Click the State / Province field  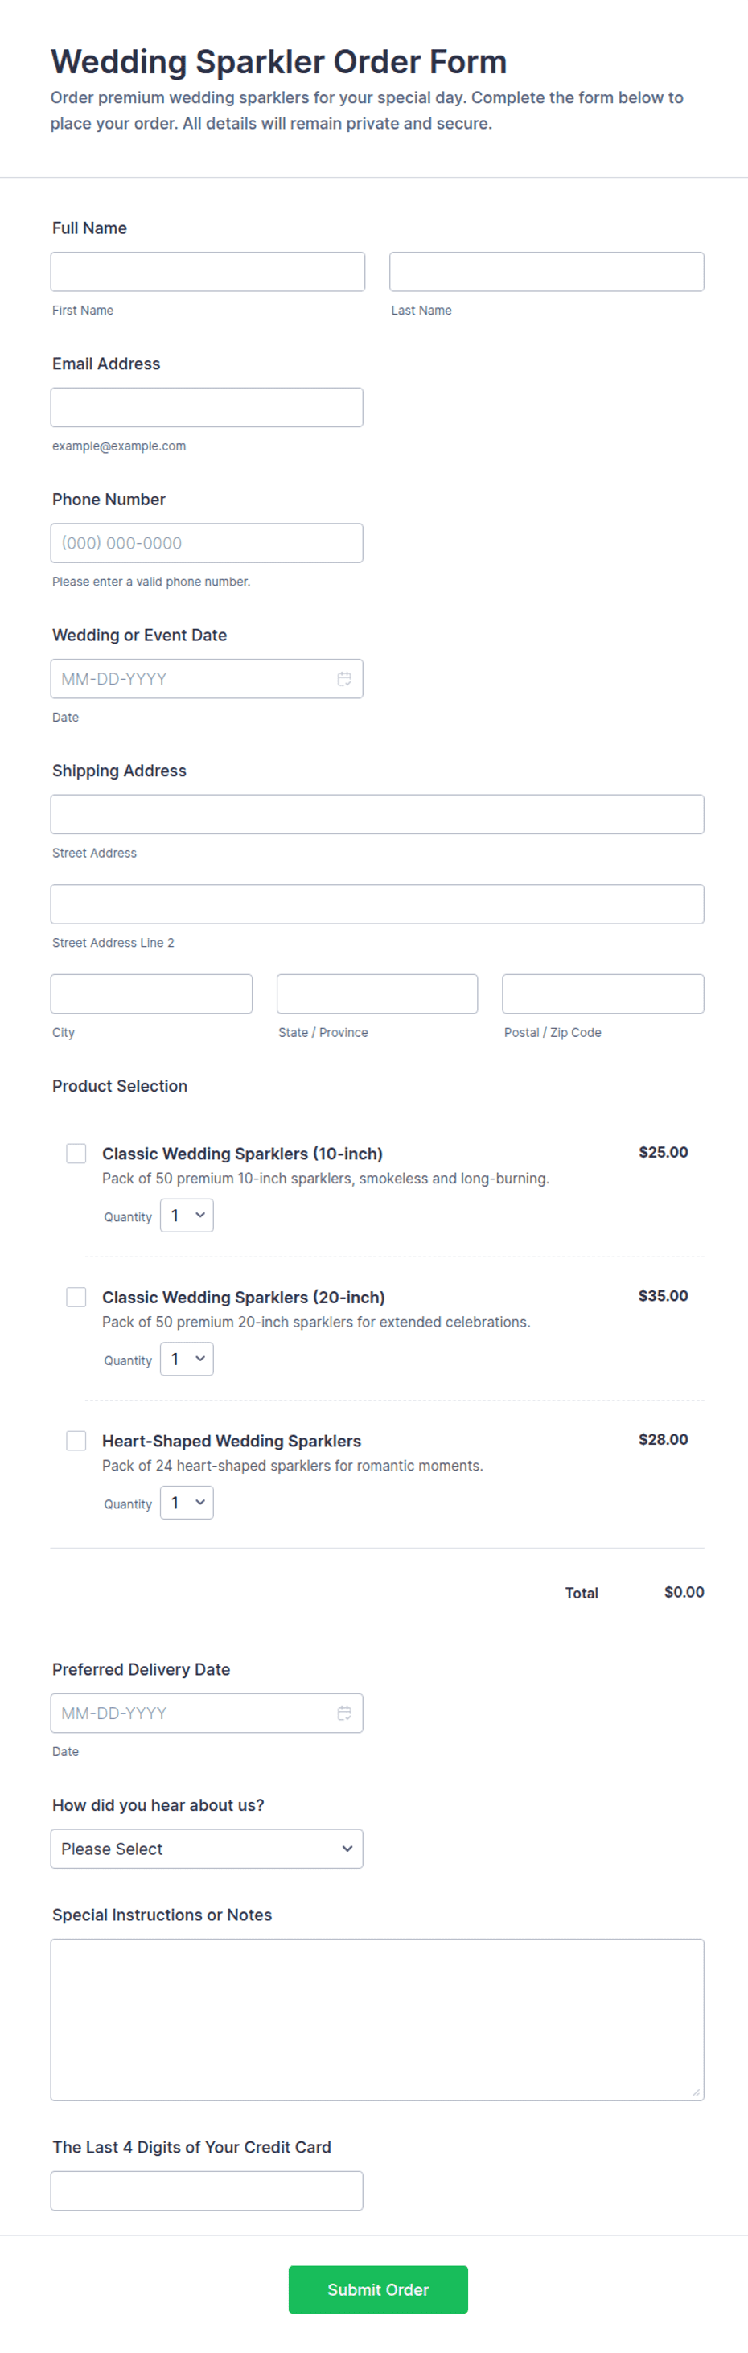(377, 993)
